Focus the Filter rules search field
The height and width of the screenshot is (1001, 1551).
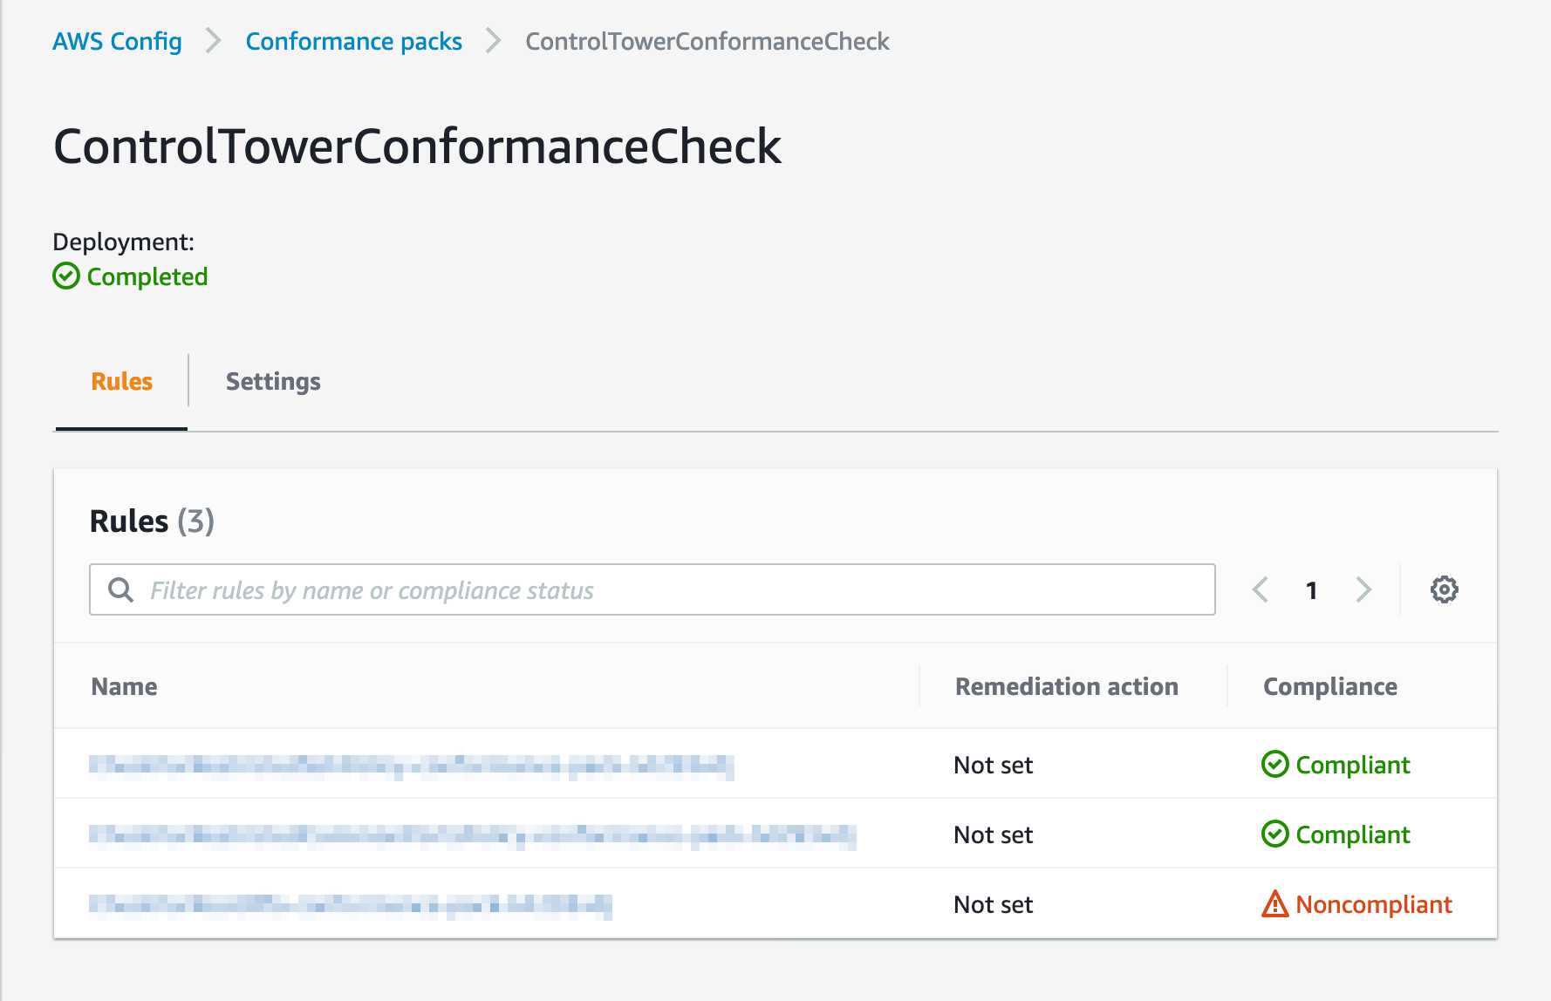point(653,590)
